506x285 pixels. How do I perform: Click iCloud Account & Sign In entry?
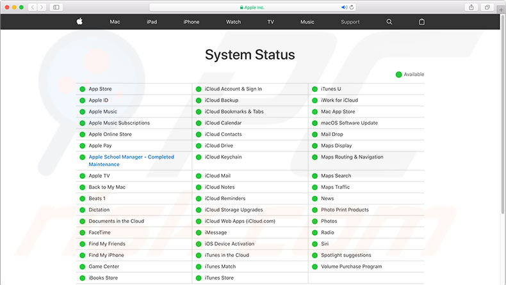click(x=233, y=89)
